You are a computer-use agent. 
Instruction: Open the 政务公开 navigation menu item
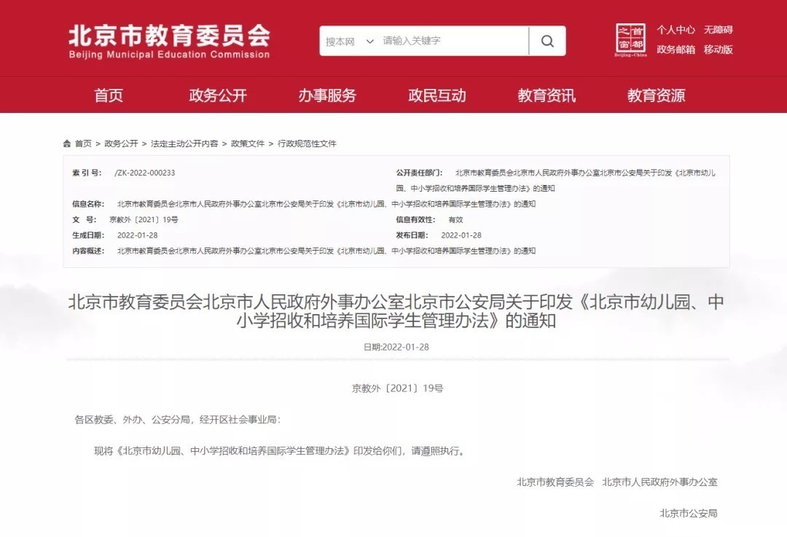(x=218, y=95)
